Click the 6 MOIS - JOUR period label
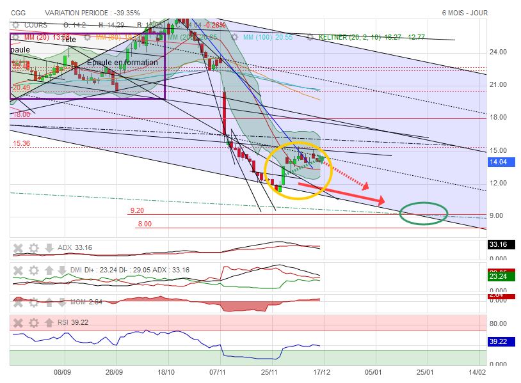Screen dimensions: 521x383 pos(465,13)
